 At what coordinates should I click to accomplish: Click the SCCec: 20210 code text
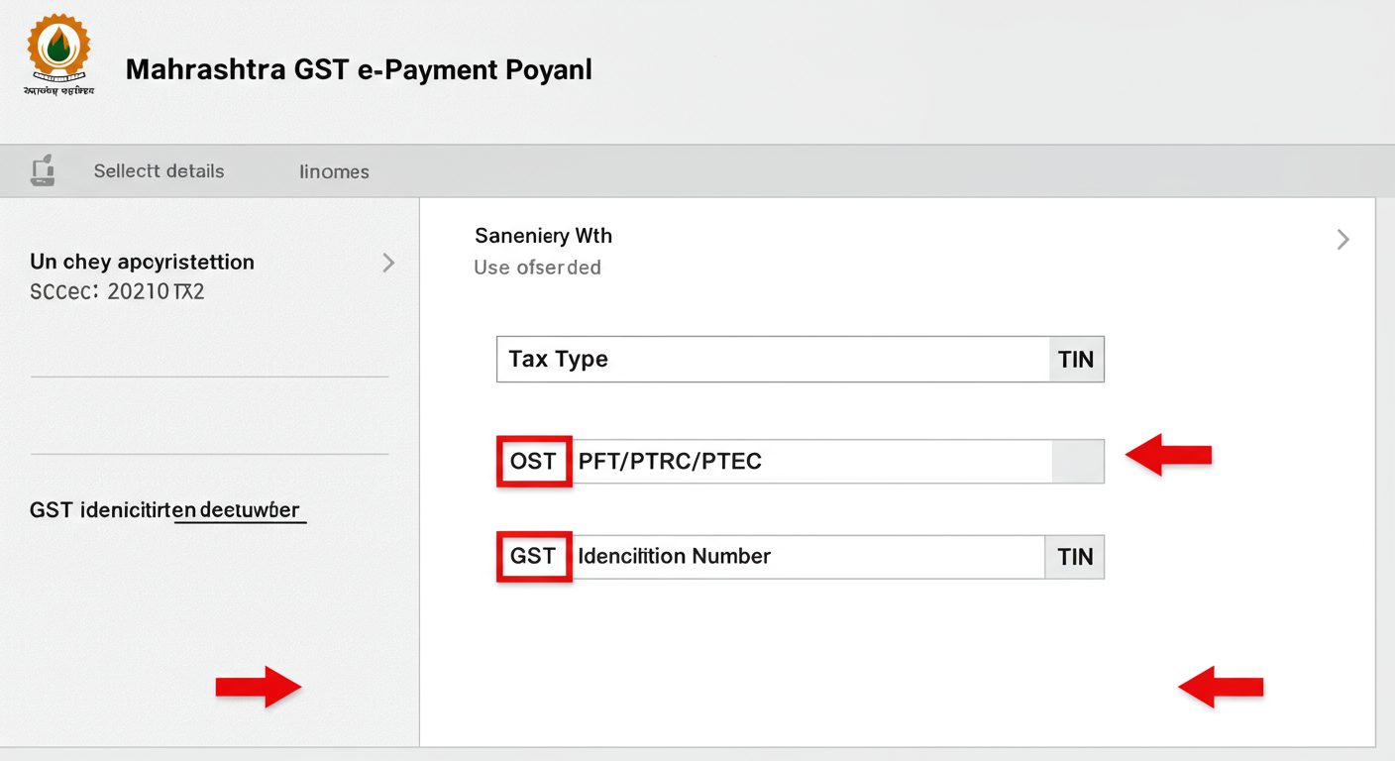point(116,290)
